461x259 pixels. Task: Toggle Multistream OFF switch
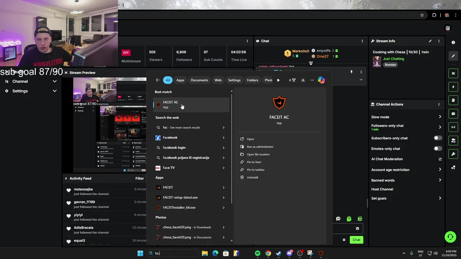tap(126, 53)
